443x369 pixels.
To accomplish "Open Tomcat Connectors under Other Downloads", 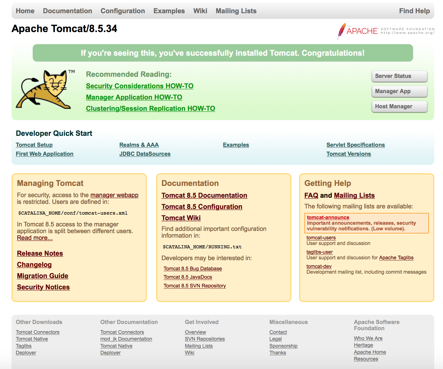I will point(38,332).
